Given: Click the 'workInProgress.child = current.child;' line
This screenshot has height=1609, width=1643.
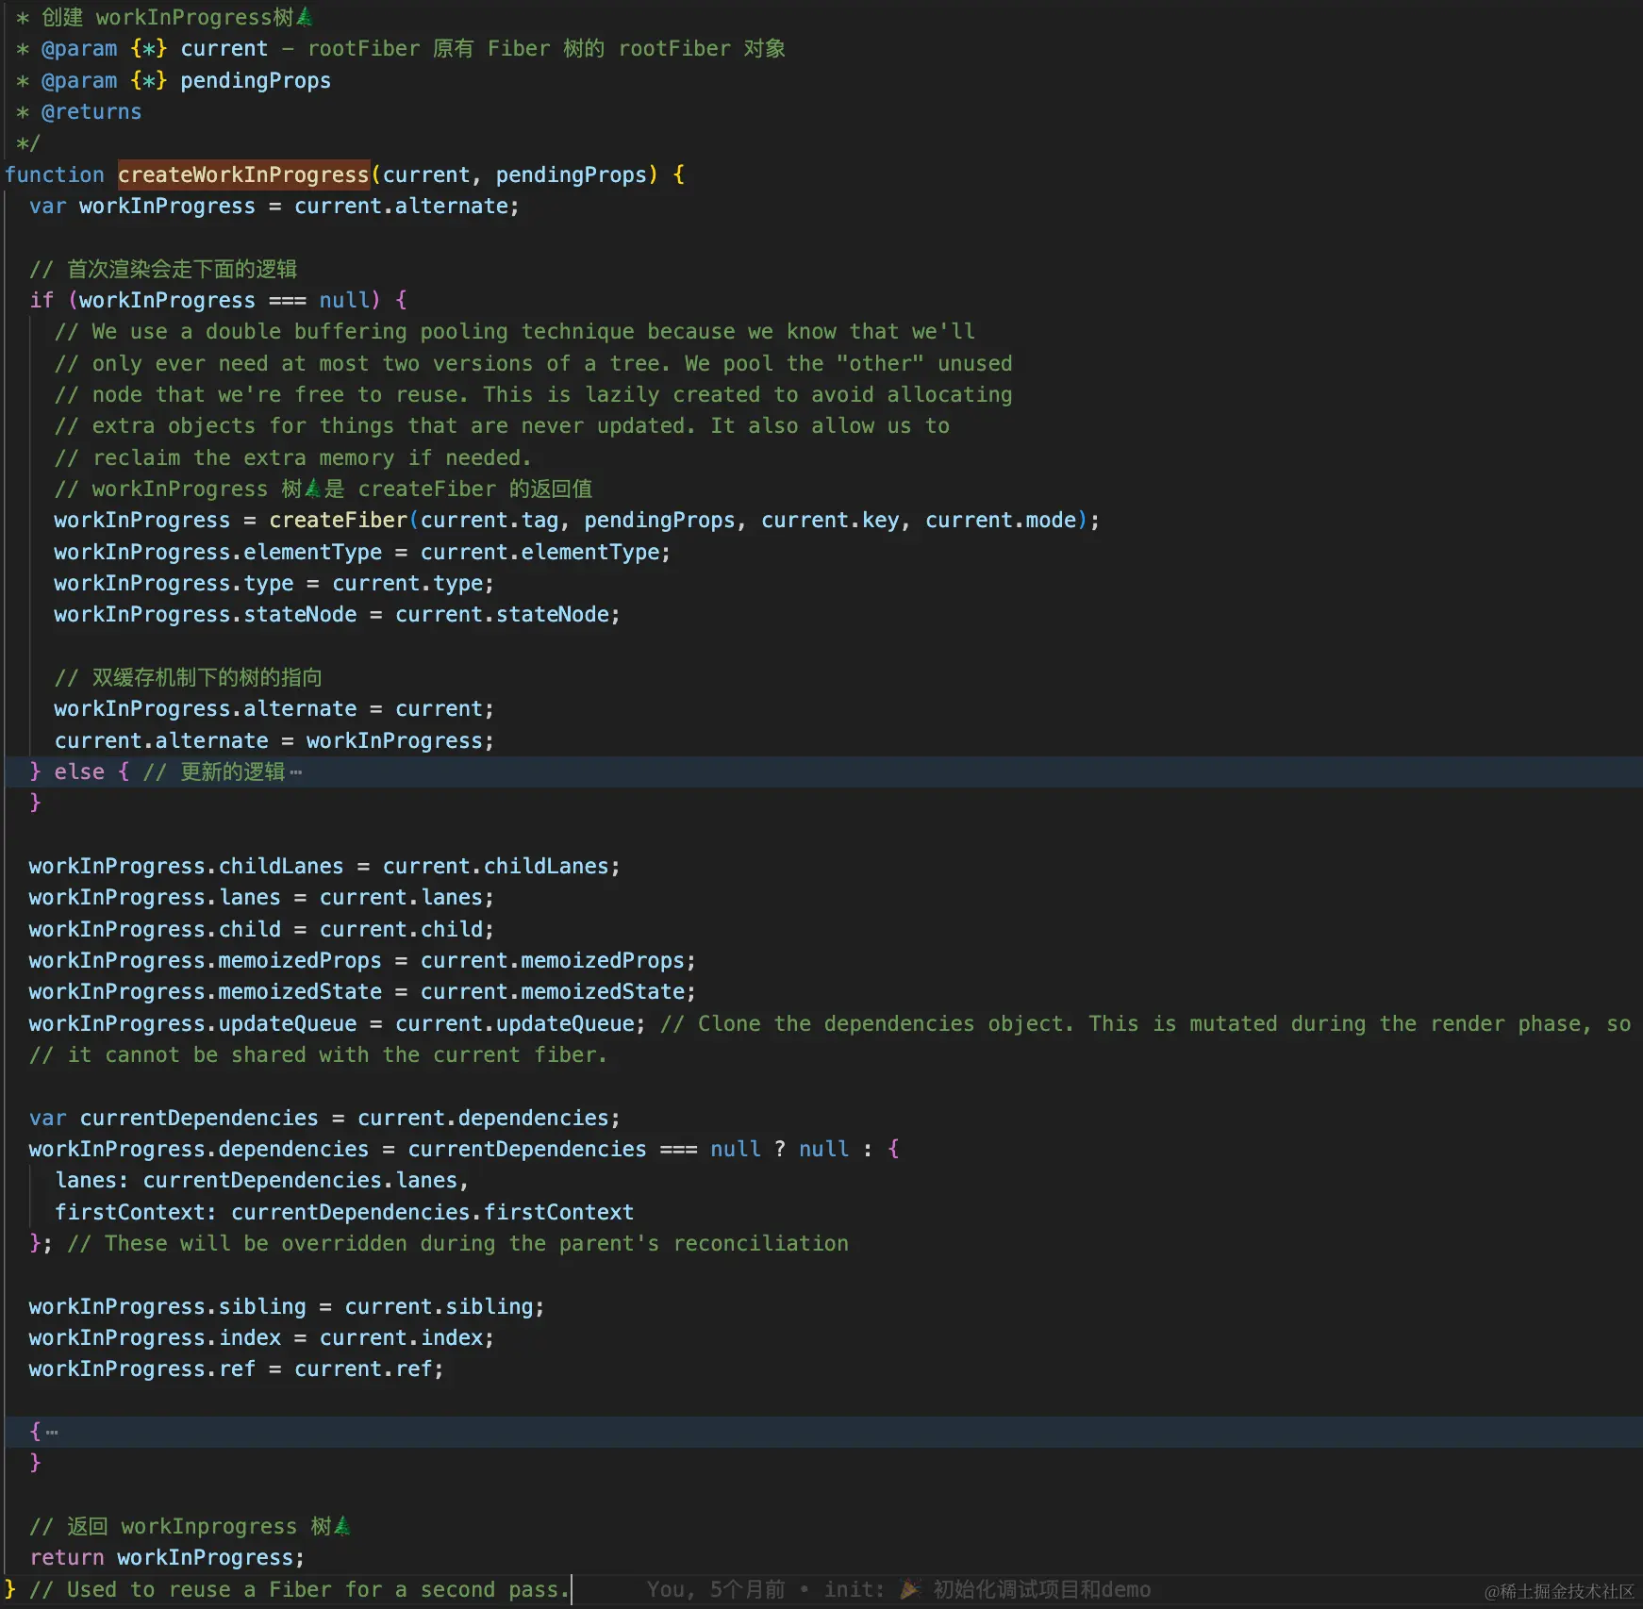Looking at the screenshot, I should pos(261,929).
